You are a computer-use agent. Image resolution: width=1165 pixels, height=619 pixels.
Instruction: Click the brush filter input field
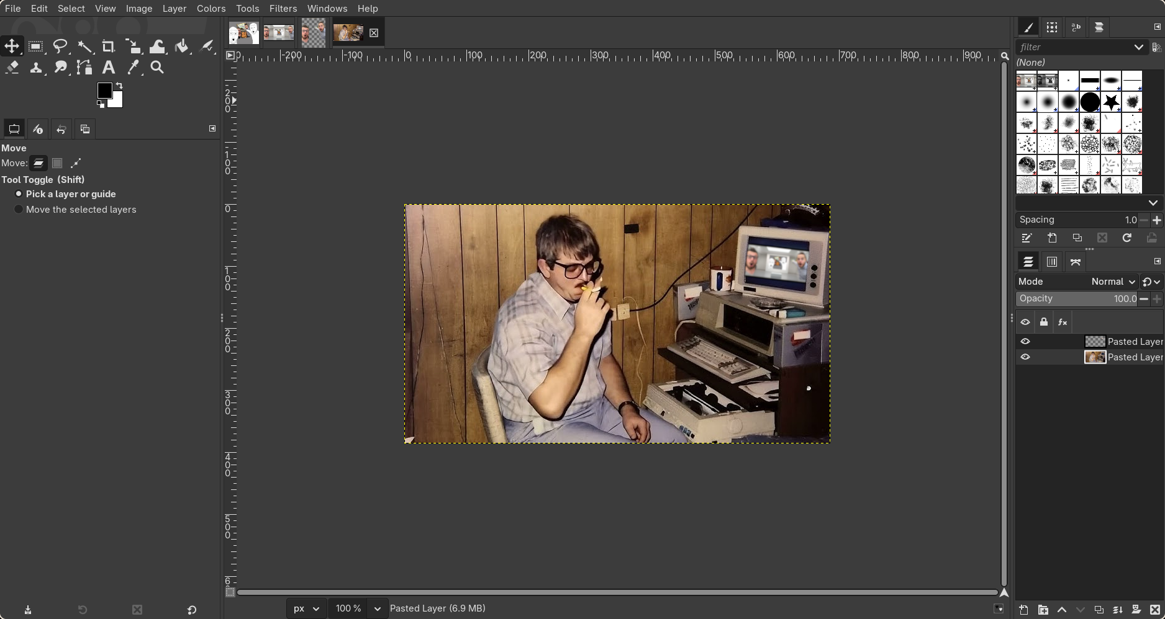click(1073, 47)
